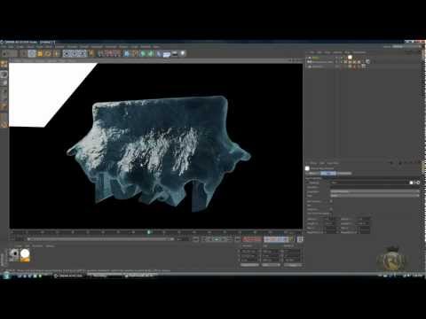Toggle the X axis lock icon
Viewport: 426px width, 319px height.
pos(67,53)
